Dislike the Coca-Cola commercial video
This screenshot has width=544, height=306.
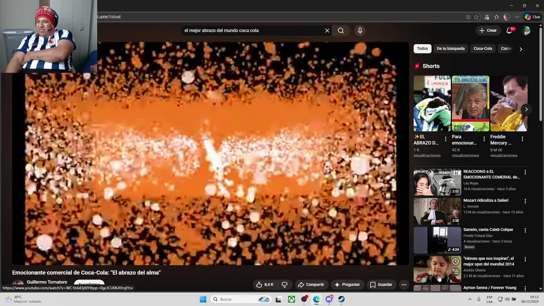point(285,285)
